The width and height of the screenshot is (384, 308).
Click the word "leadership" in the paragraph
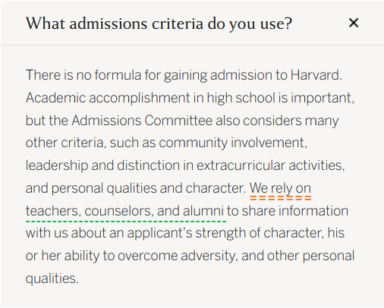pos(57,165)
